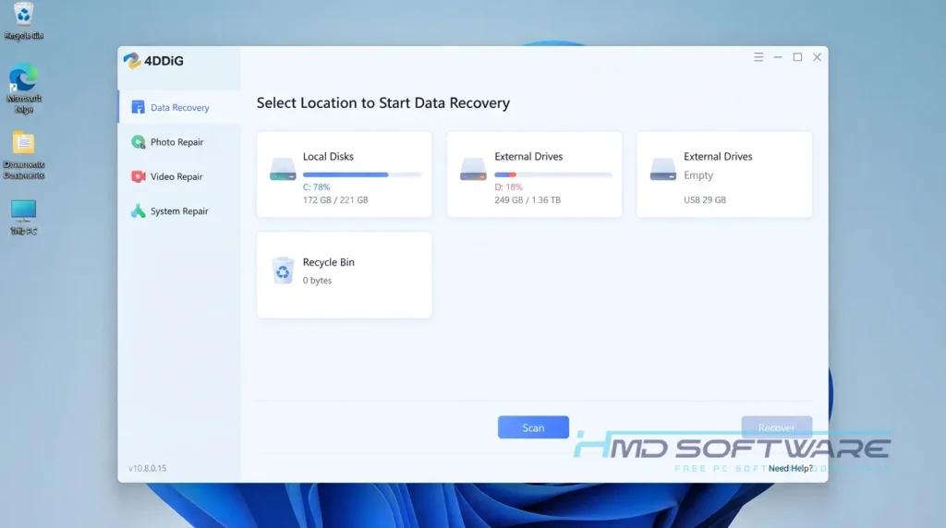
Task: Click the version number v10.8.0.15
Action: click(147, 468)
